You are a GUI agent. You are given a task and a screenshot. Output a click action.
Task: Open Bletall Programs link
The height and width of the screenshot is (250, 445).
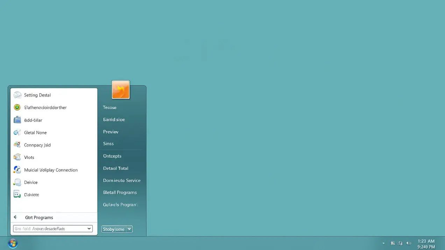(x=120, y=193)
